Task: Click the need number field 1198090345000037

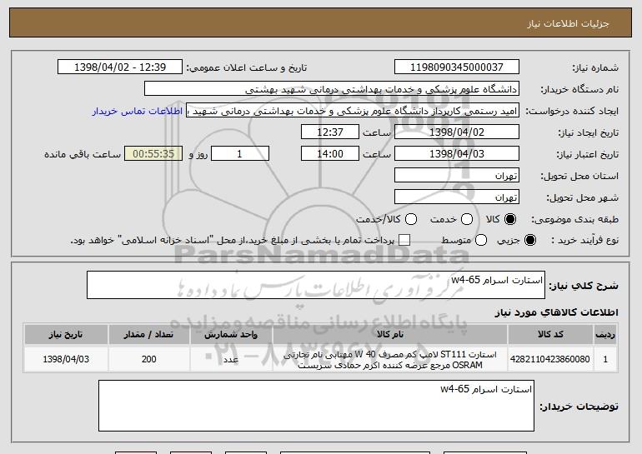Action: coord(457,67)
